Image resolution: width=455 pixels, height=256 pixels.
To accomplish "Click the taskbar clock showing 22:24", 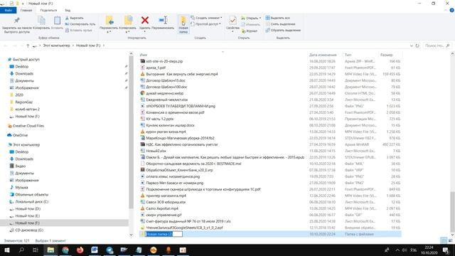I will point(429,250).
